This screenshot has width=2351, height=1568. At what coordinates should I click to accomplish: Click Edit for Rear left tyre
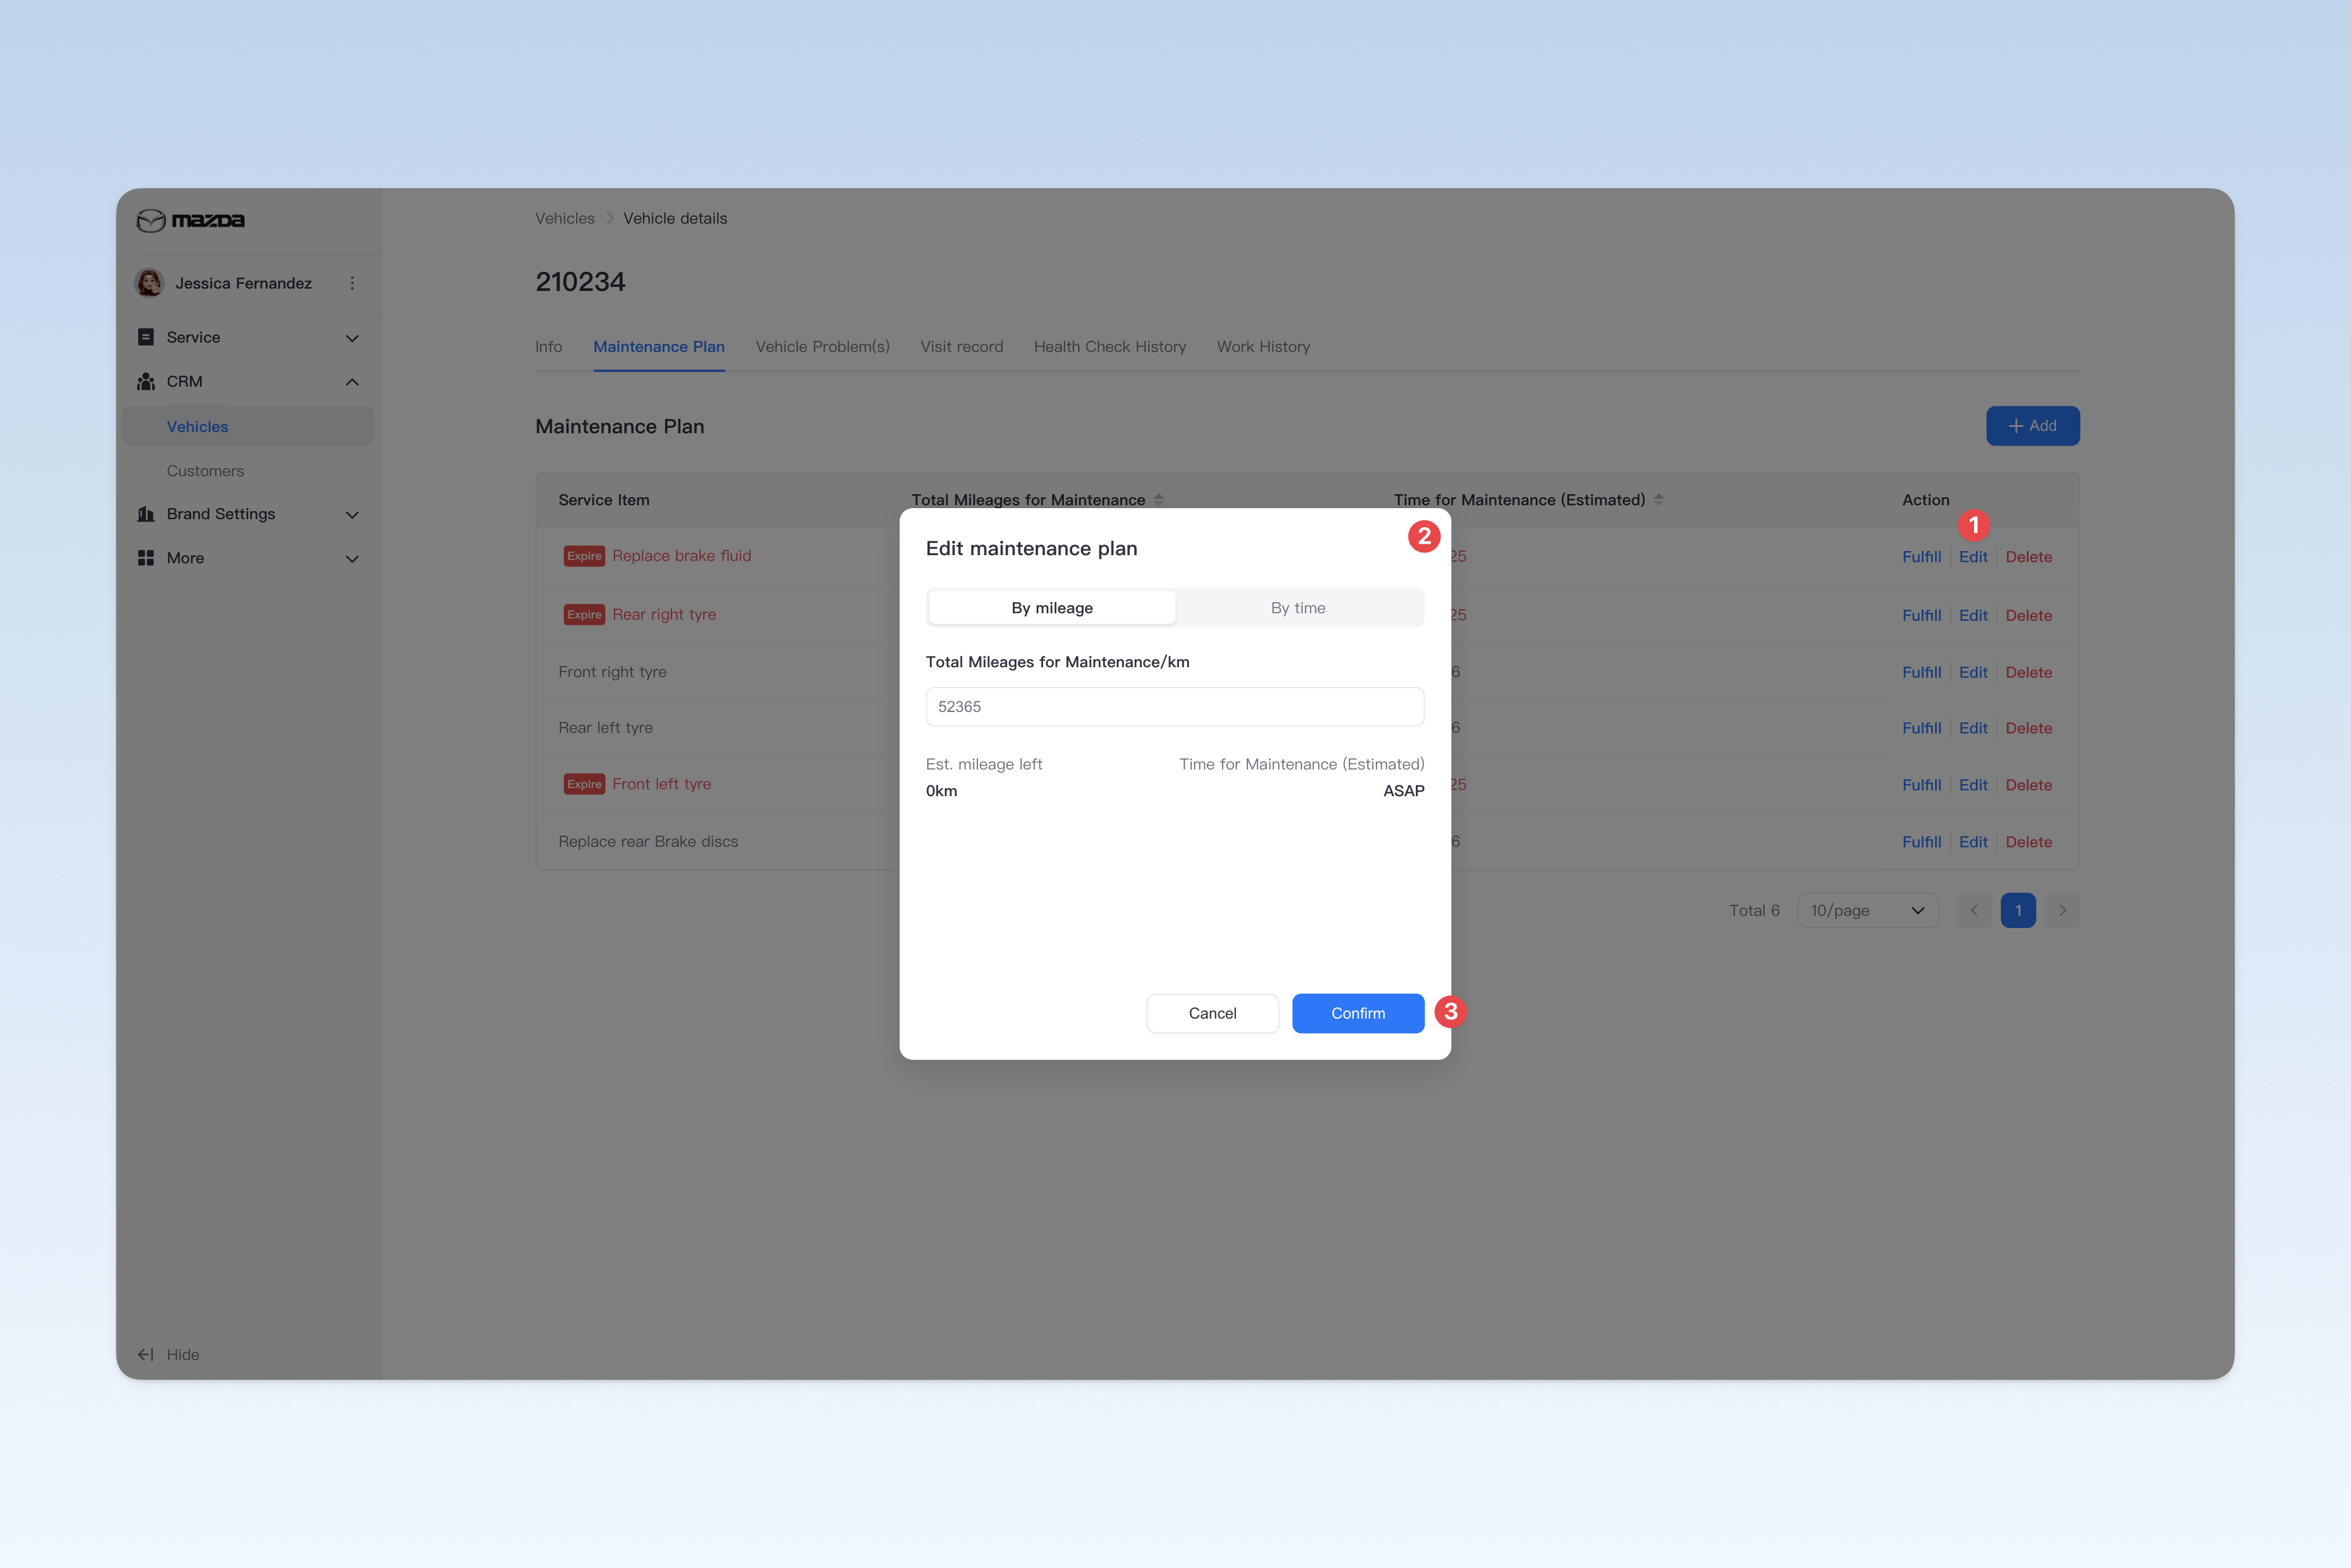(x=1973, y=728)
